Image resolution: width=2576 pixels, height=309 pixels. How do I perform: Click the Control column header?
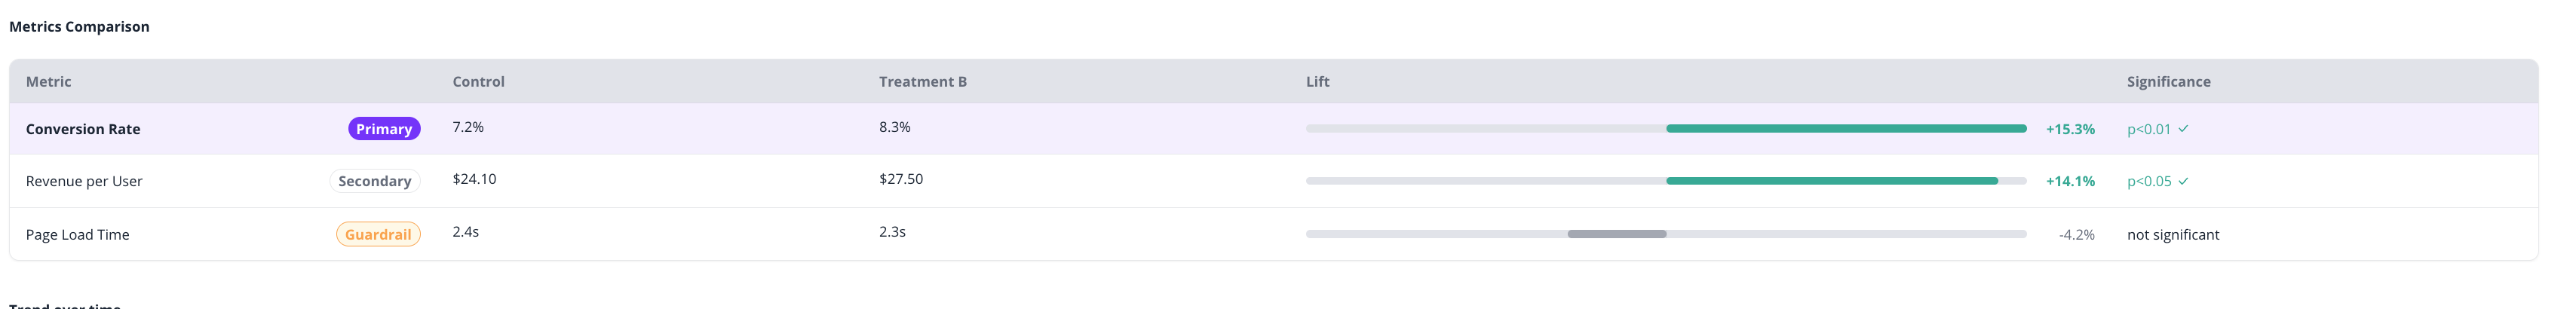(478, 82)
